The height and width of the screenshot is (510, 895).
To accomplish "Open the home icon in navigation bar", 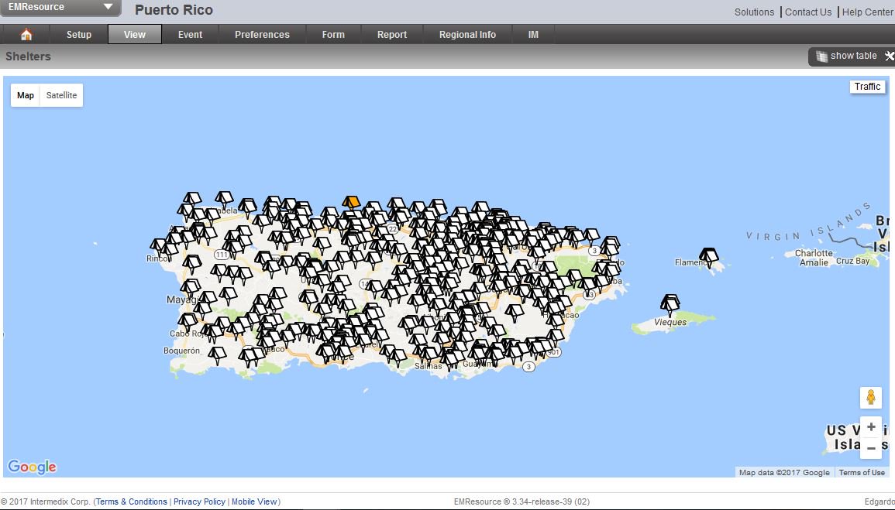I will click(x=26, y=35).
